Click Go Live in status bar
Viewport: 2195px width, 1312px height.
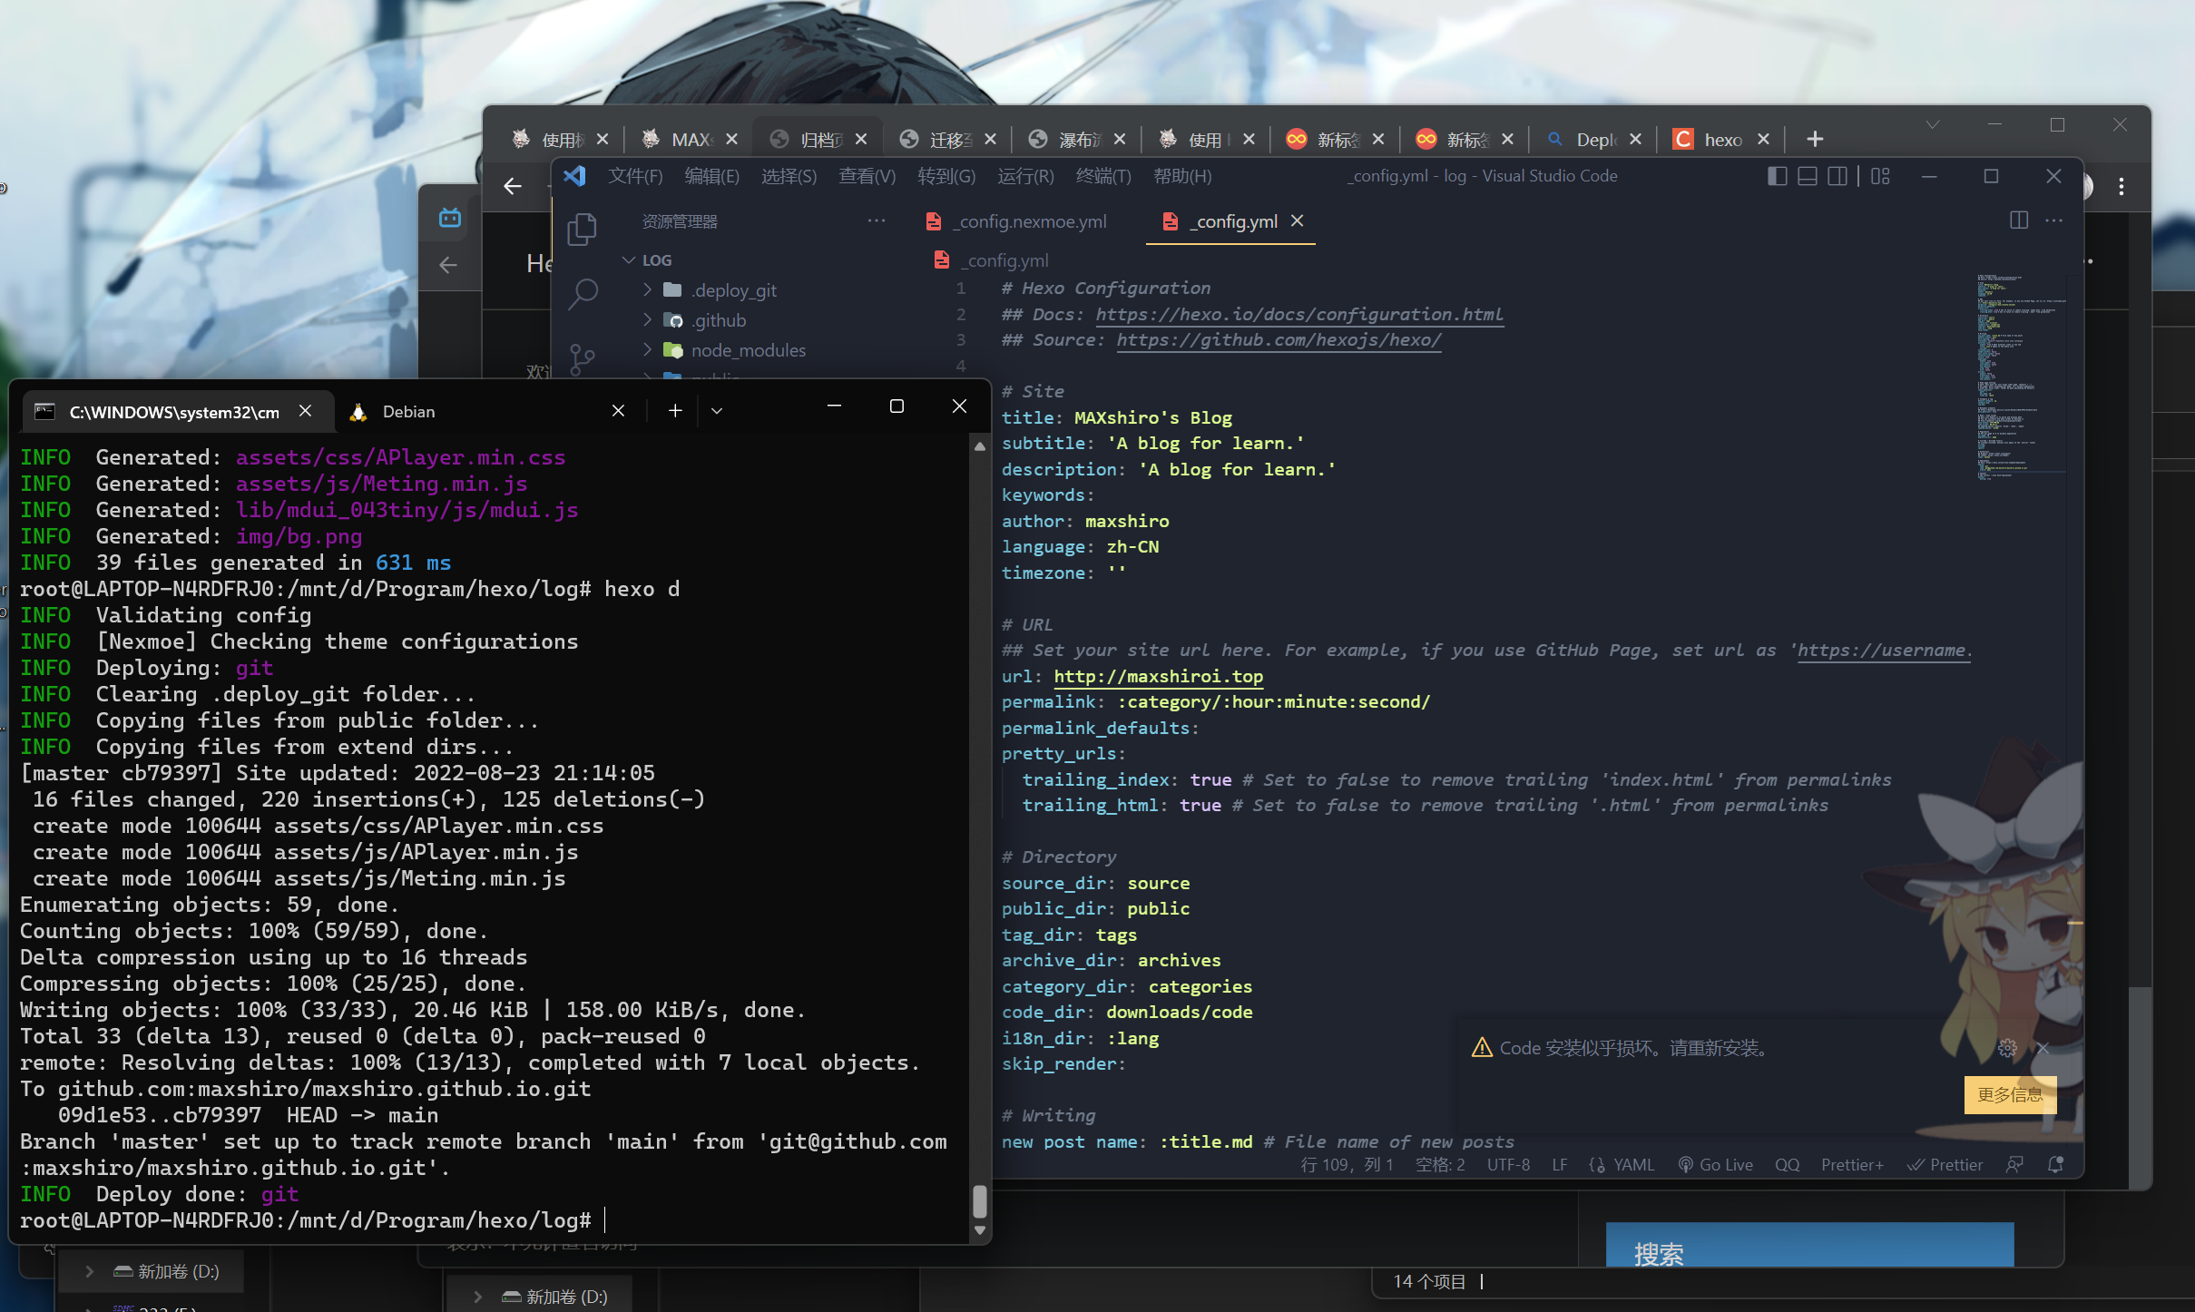tap(1715, 1164)
